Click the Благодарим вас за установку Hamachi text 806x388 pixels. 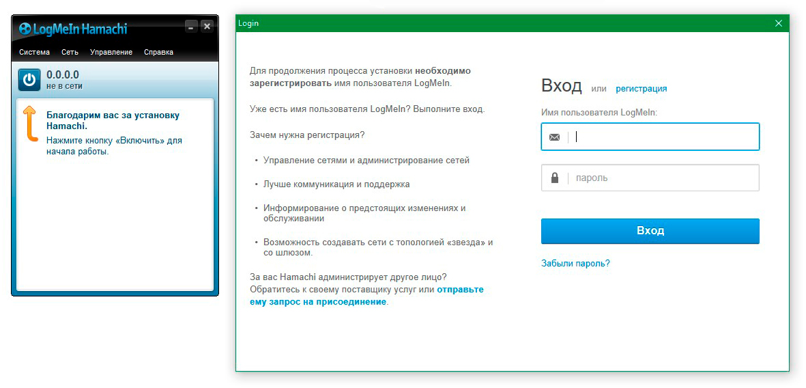113,120
